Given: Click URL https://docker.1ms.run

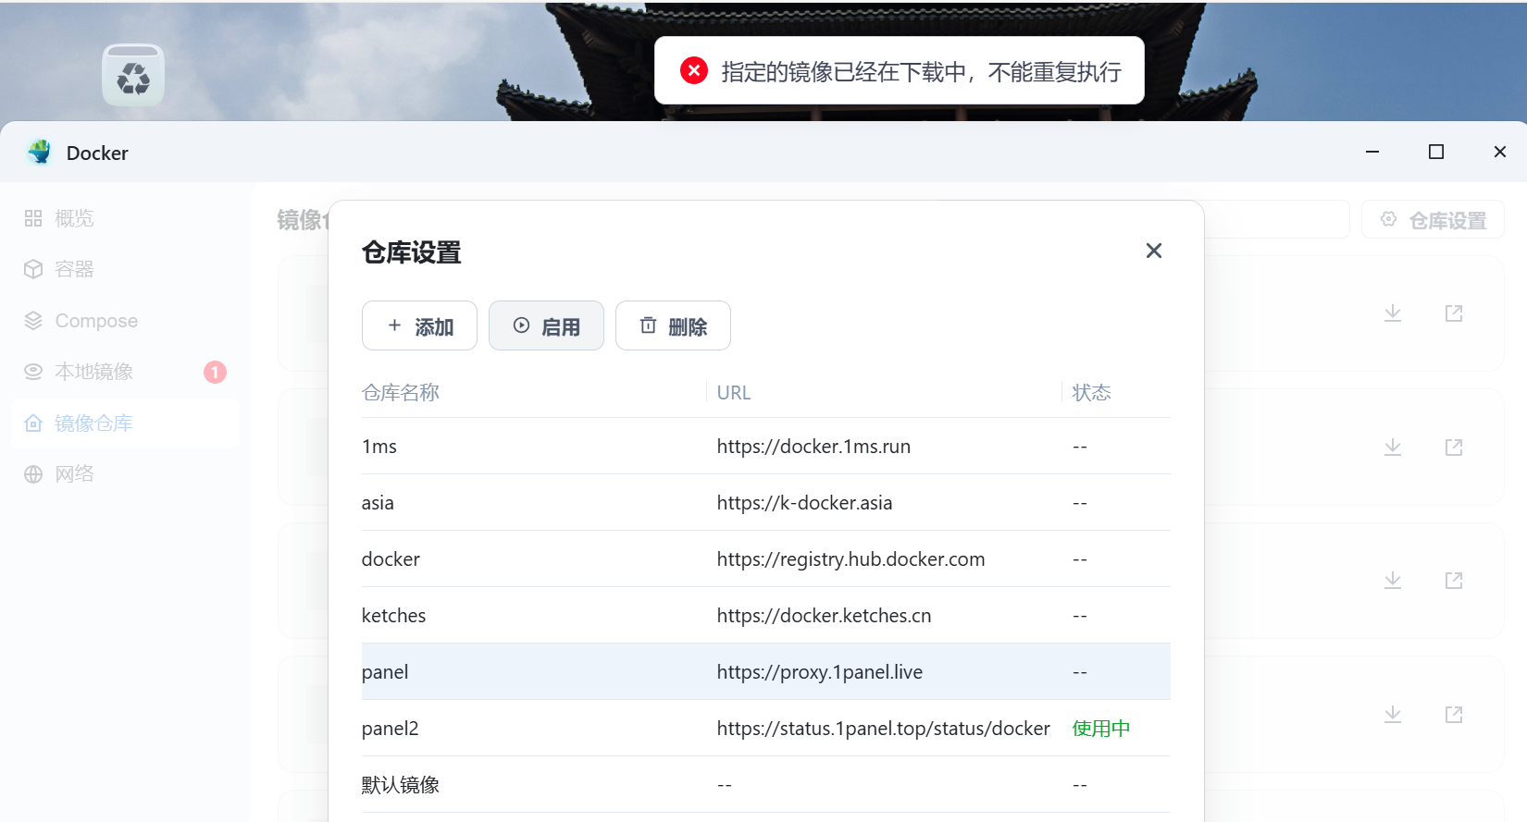Looking at the screenshot, I should click(813, 447).
